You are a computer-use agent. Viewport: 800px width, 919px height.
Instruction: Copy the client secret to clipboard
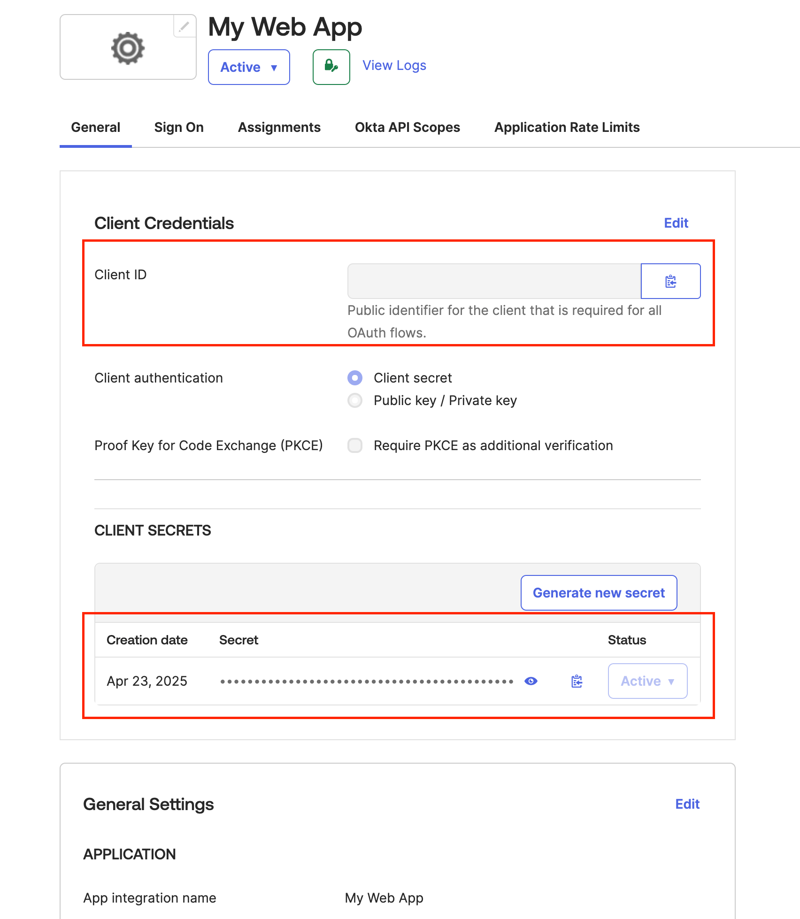coord(576,681)
